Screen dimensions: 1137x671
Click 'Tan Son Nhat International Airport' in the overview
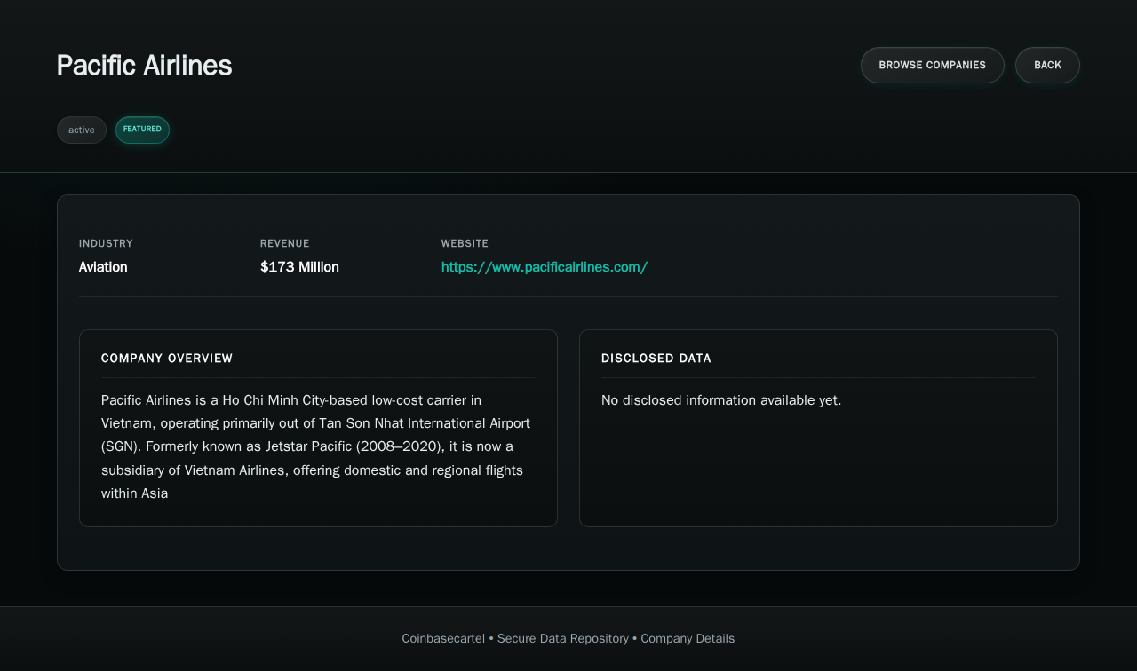425,423
